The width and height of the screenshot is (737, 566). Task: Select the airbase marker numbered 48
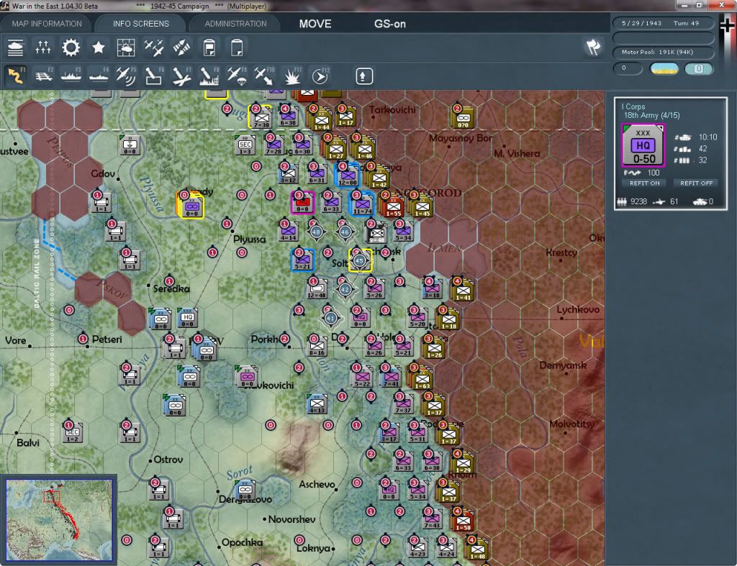click(x=317, y=232)
